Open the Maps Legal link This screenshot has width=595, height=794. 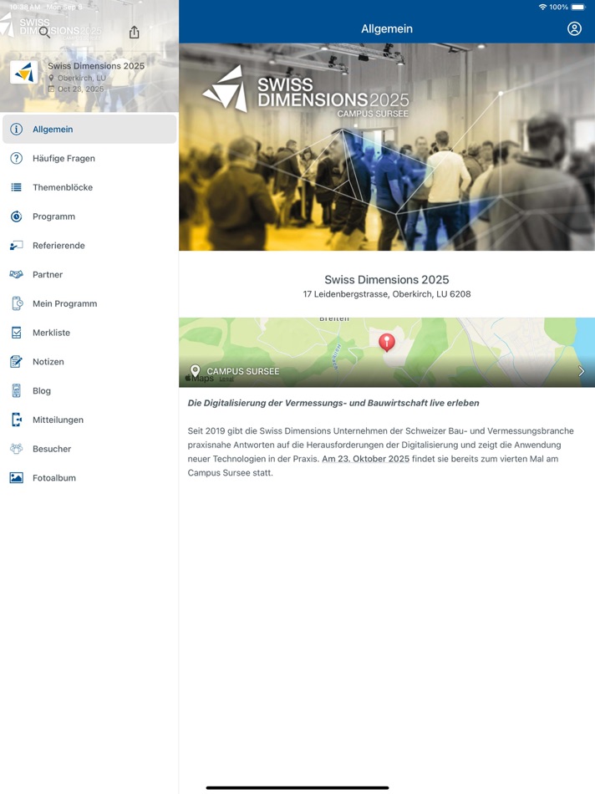226,379
